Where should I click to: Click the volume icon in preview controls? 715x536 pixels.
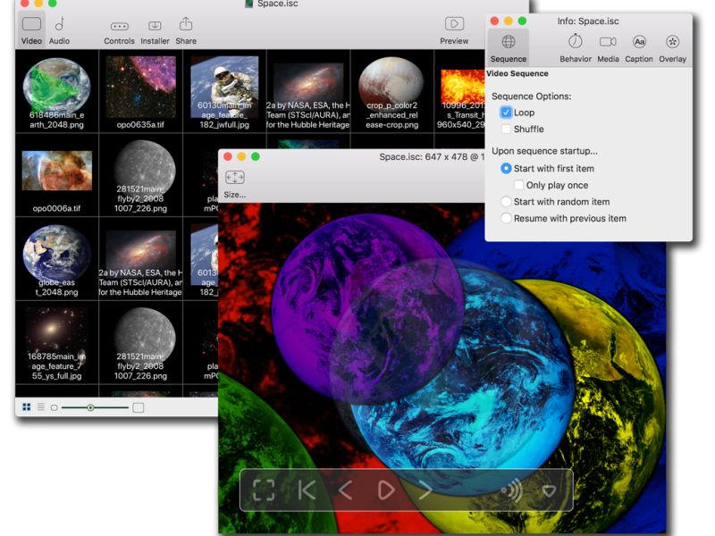point(511,490)
